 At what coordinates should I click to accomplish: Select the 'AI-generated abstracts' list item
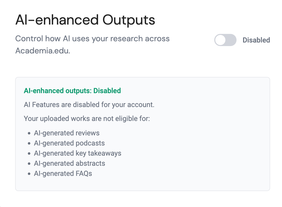[69, 163]
